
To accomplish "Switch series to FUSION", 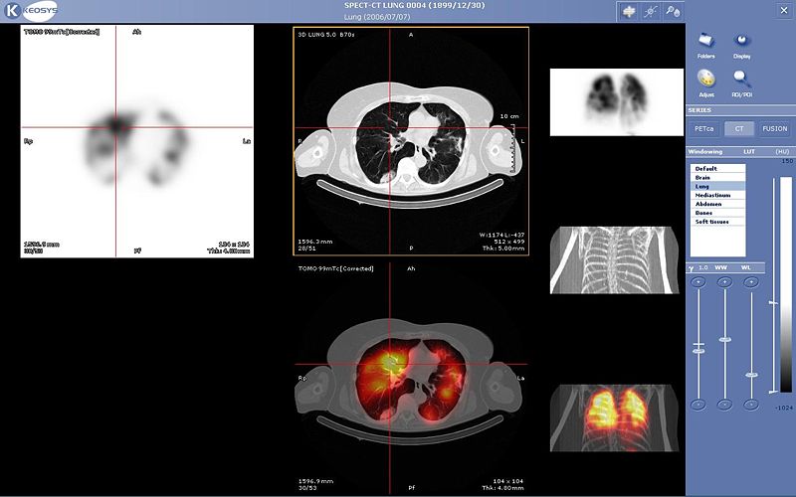I will tap(775, 129).
